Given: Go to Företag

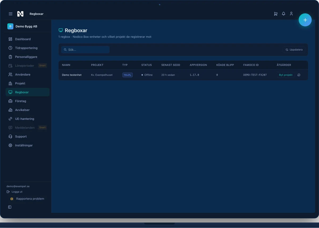Looking at the screenshot, I should point(27,101).
